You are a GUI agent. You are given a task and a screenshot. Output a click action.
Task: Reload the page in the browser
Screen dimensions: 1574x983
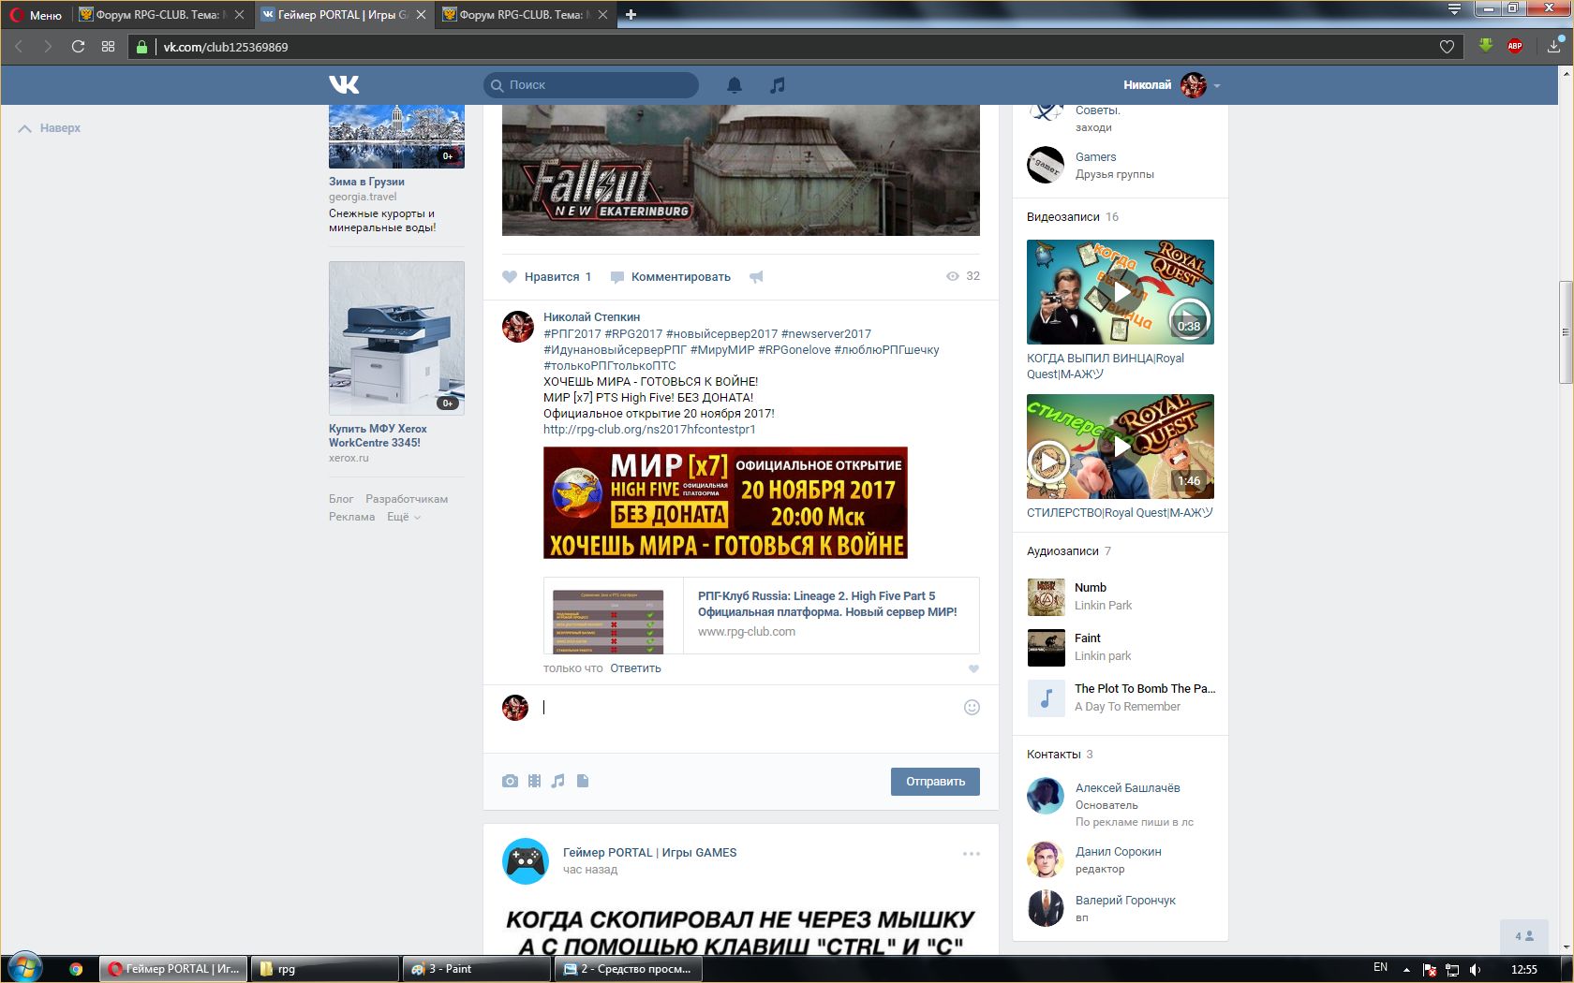tap(78, 46)
